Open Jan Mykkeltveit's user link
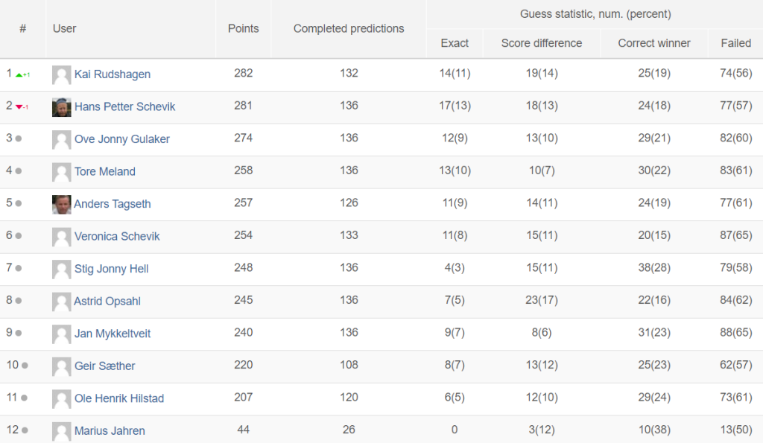This screenshot has width=763, height=443. coord(113,334)
